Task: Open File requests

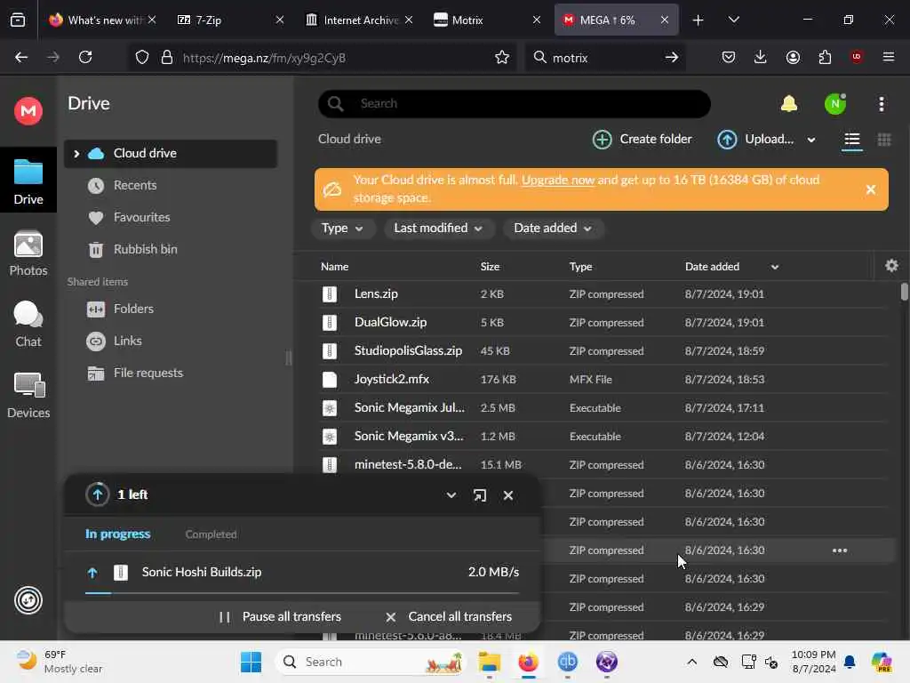Action: pos(148,373)
